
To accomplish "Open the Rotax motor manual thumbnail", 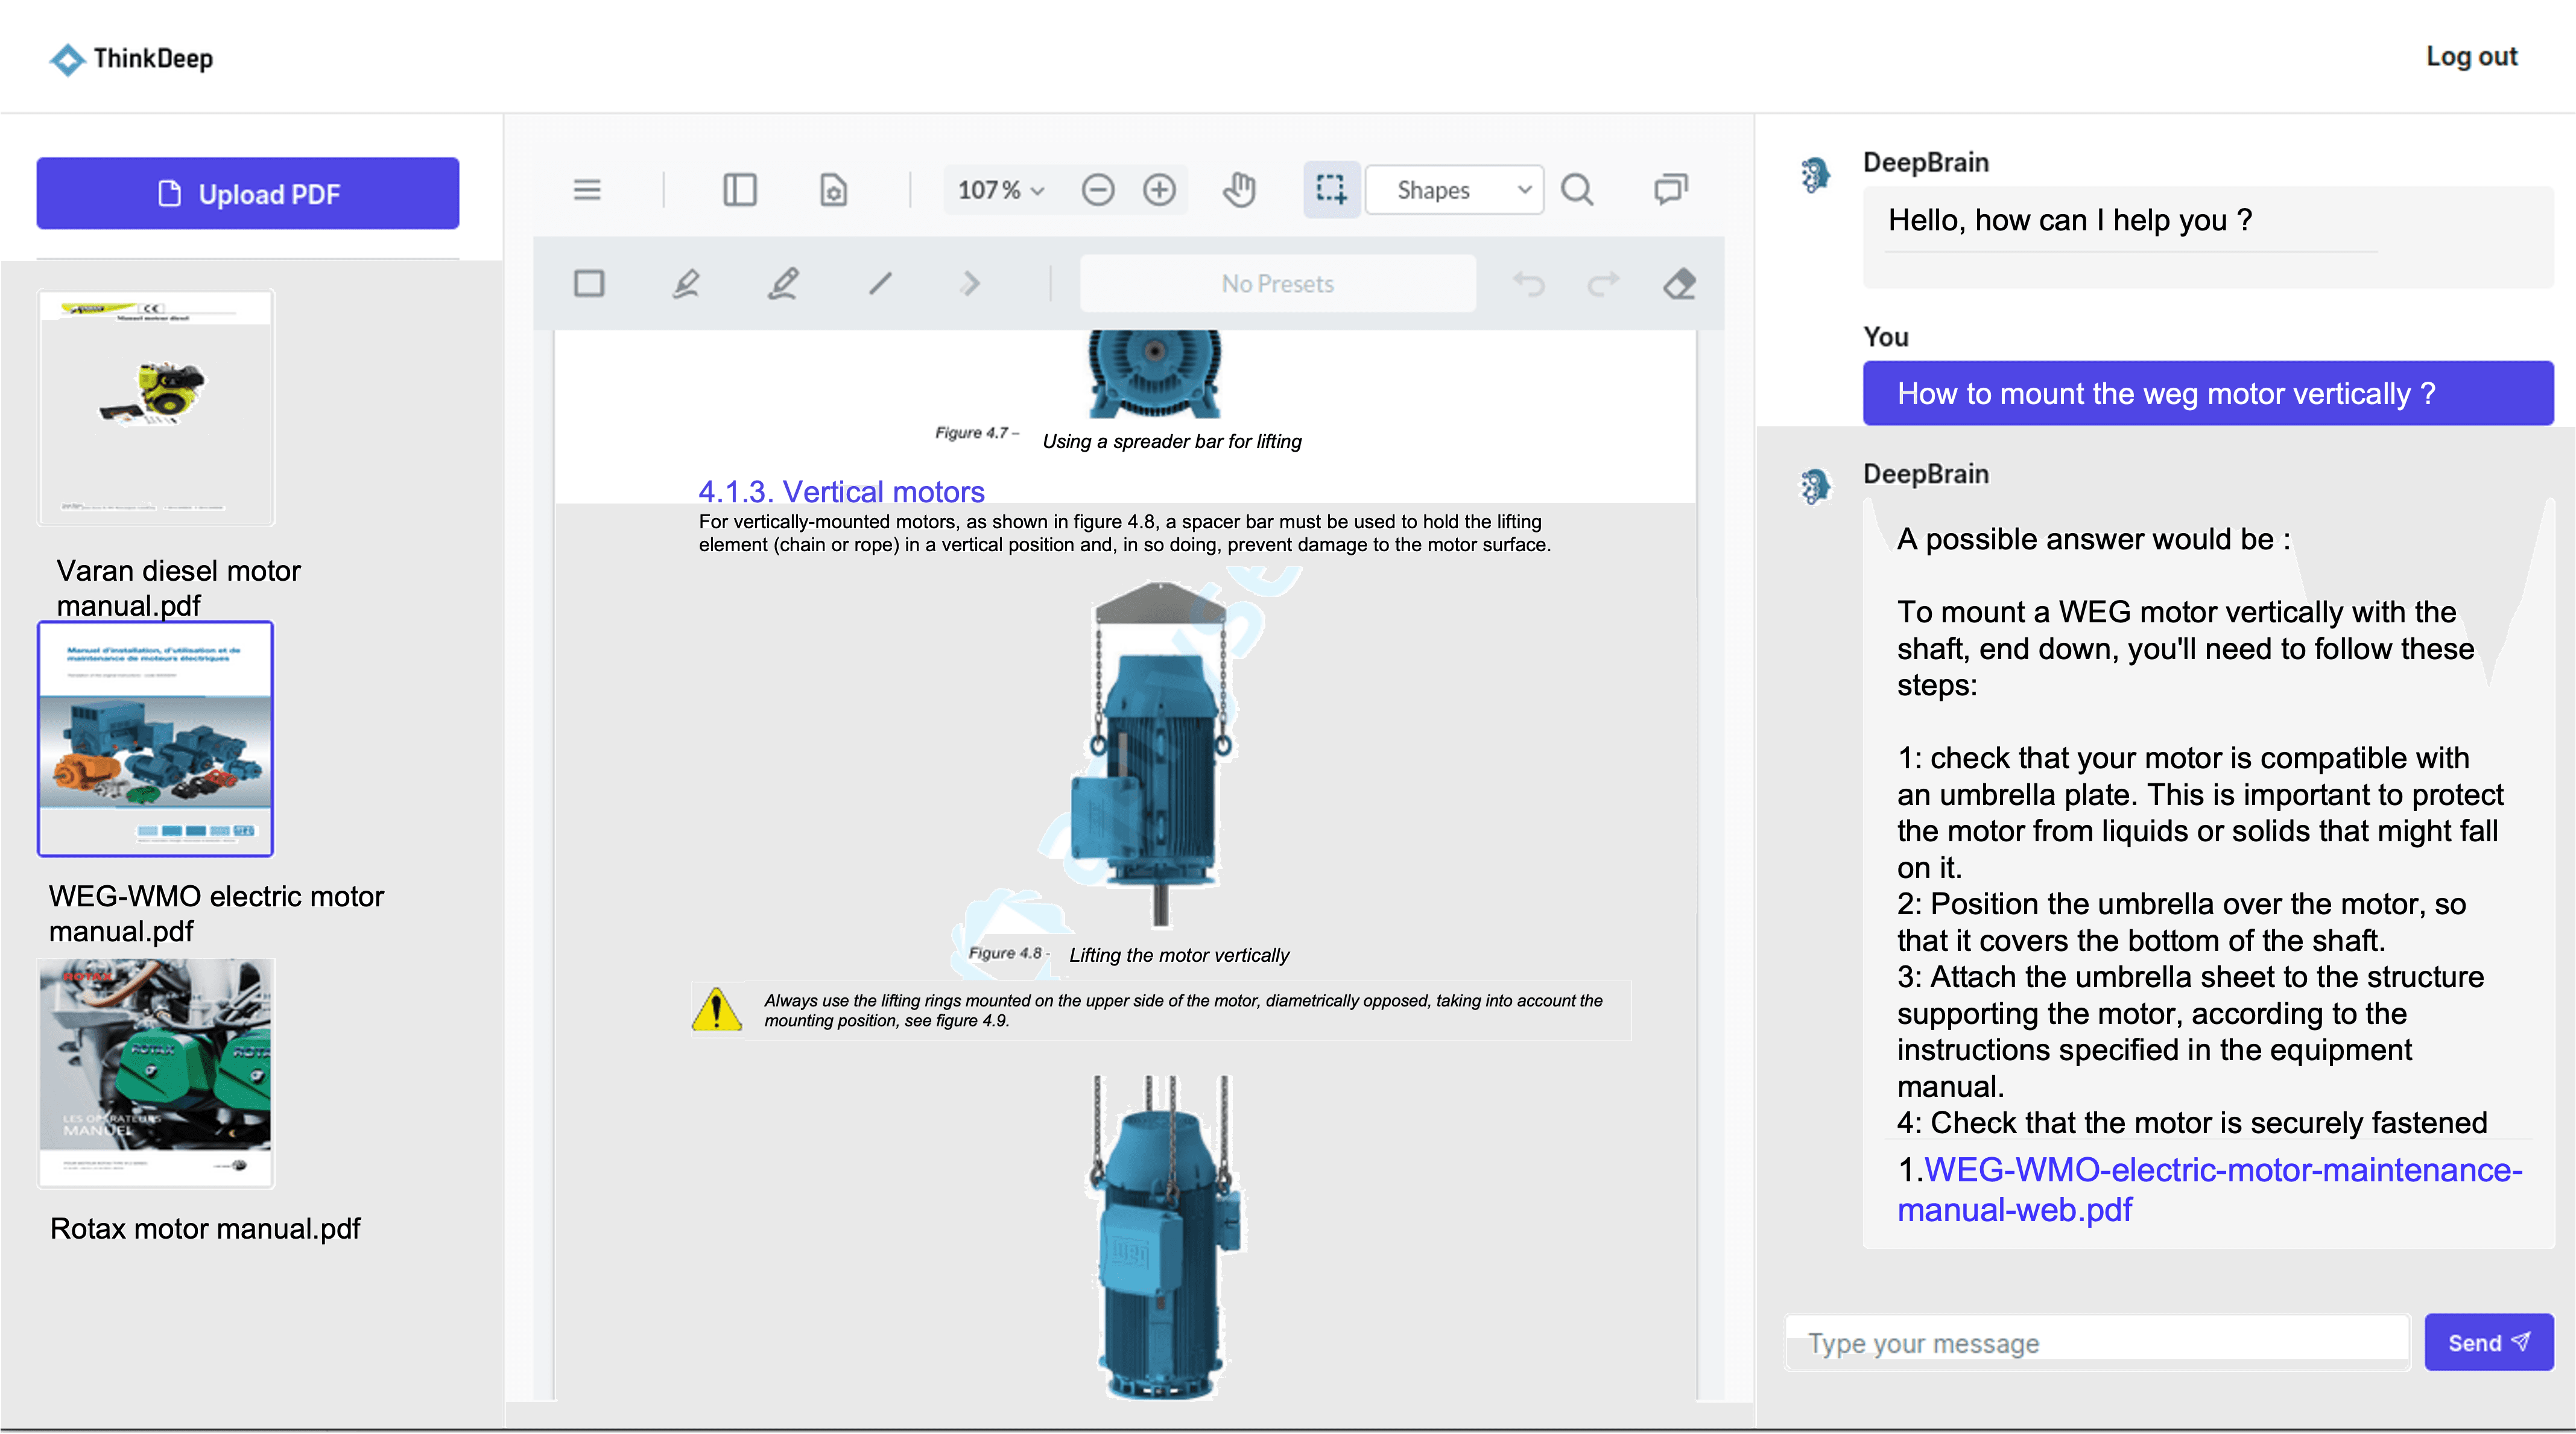I will click(x=156, y=1072).
